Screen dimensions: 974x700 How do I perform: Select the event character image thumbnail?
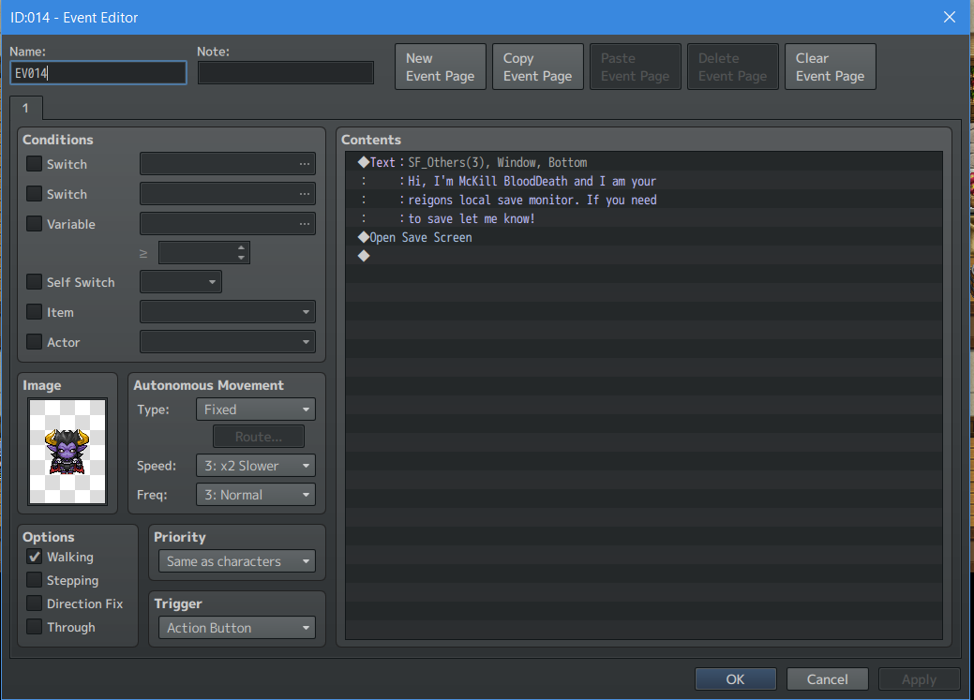point(67,452)
